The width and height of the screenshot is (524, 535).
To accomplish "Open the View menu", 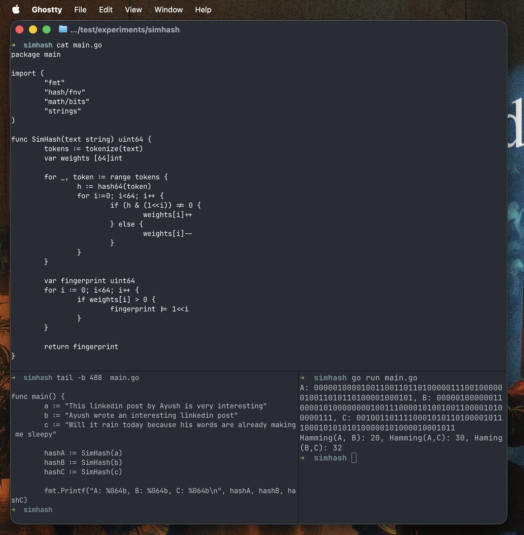I will (133, 9).
